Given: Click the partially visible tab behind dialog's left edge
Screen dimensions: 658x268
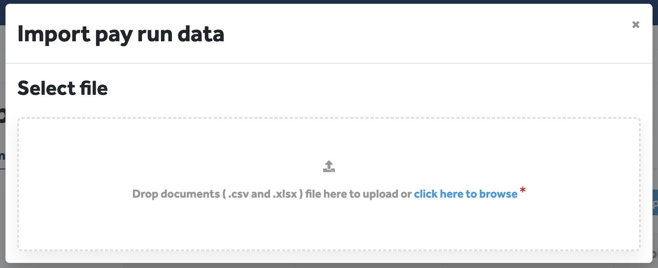Looking at the screenshot, I should [3, 156].
